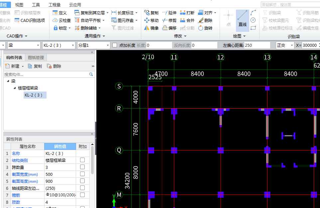The image size is (320, 208).
Task: Select KL-2 (3) in the component tree
Action: [x=35, y=95]
